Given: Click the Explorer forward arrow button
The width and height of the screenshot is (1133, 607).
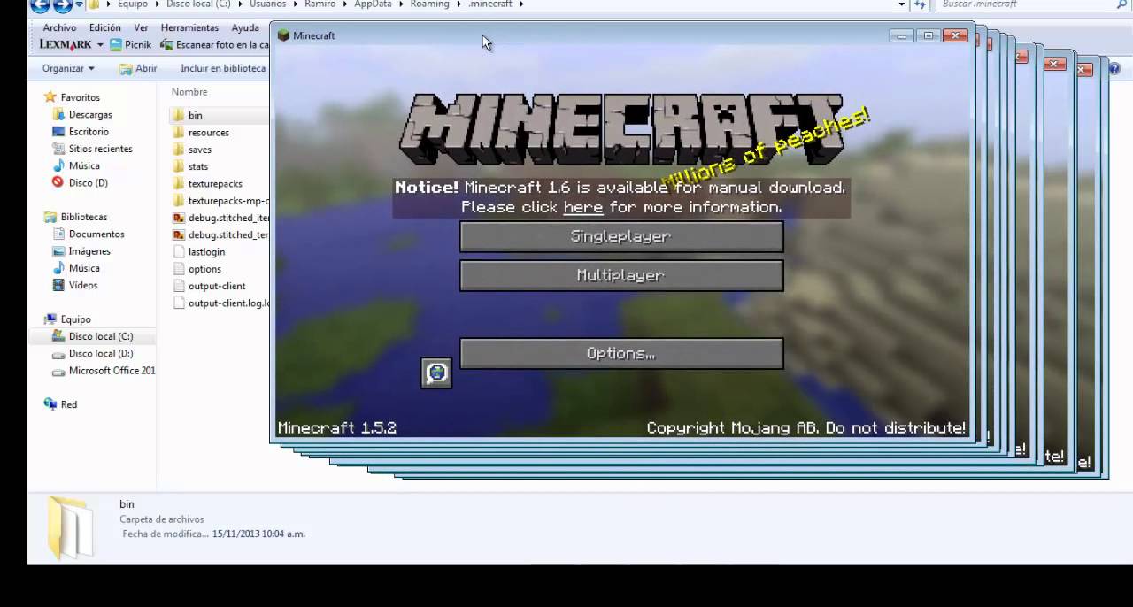Looking at the screenshot, I should 61,4.
